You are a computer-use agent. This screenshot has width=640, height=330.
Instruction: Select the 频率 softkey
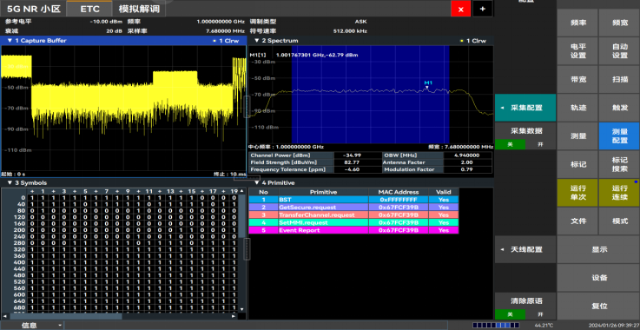[578, 23]
